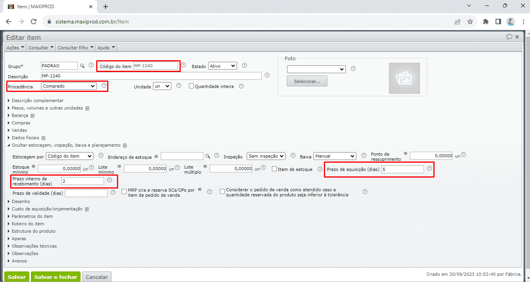Expand the Anexos section
The height and width of the screenshot is (282, 530).
tap(19, 261)
